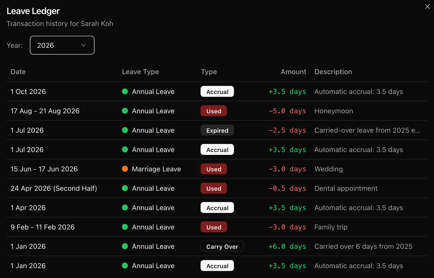Close the Leave Ledger dialog

(427, 7)
